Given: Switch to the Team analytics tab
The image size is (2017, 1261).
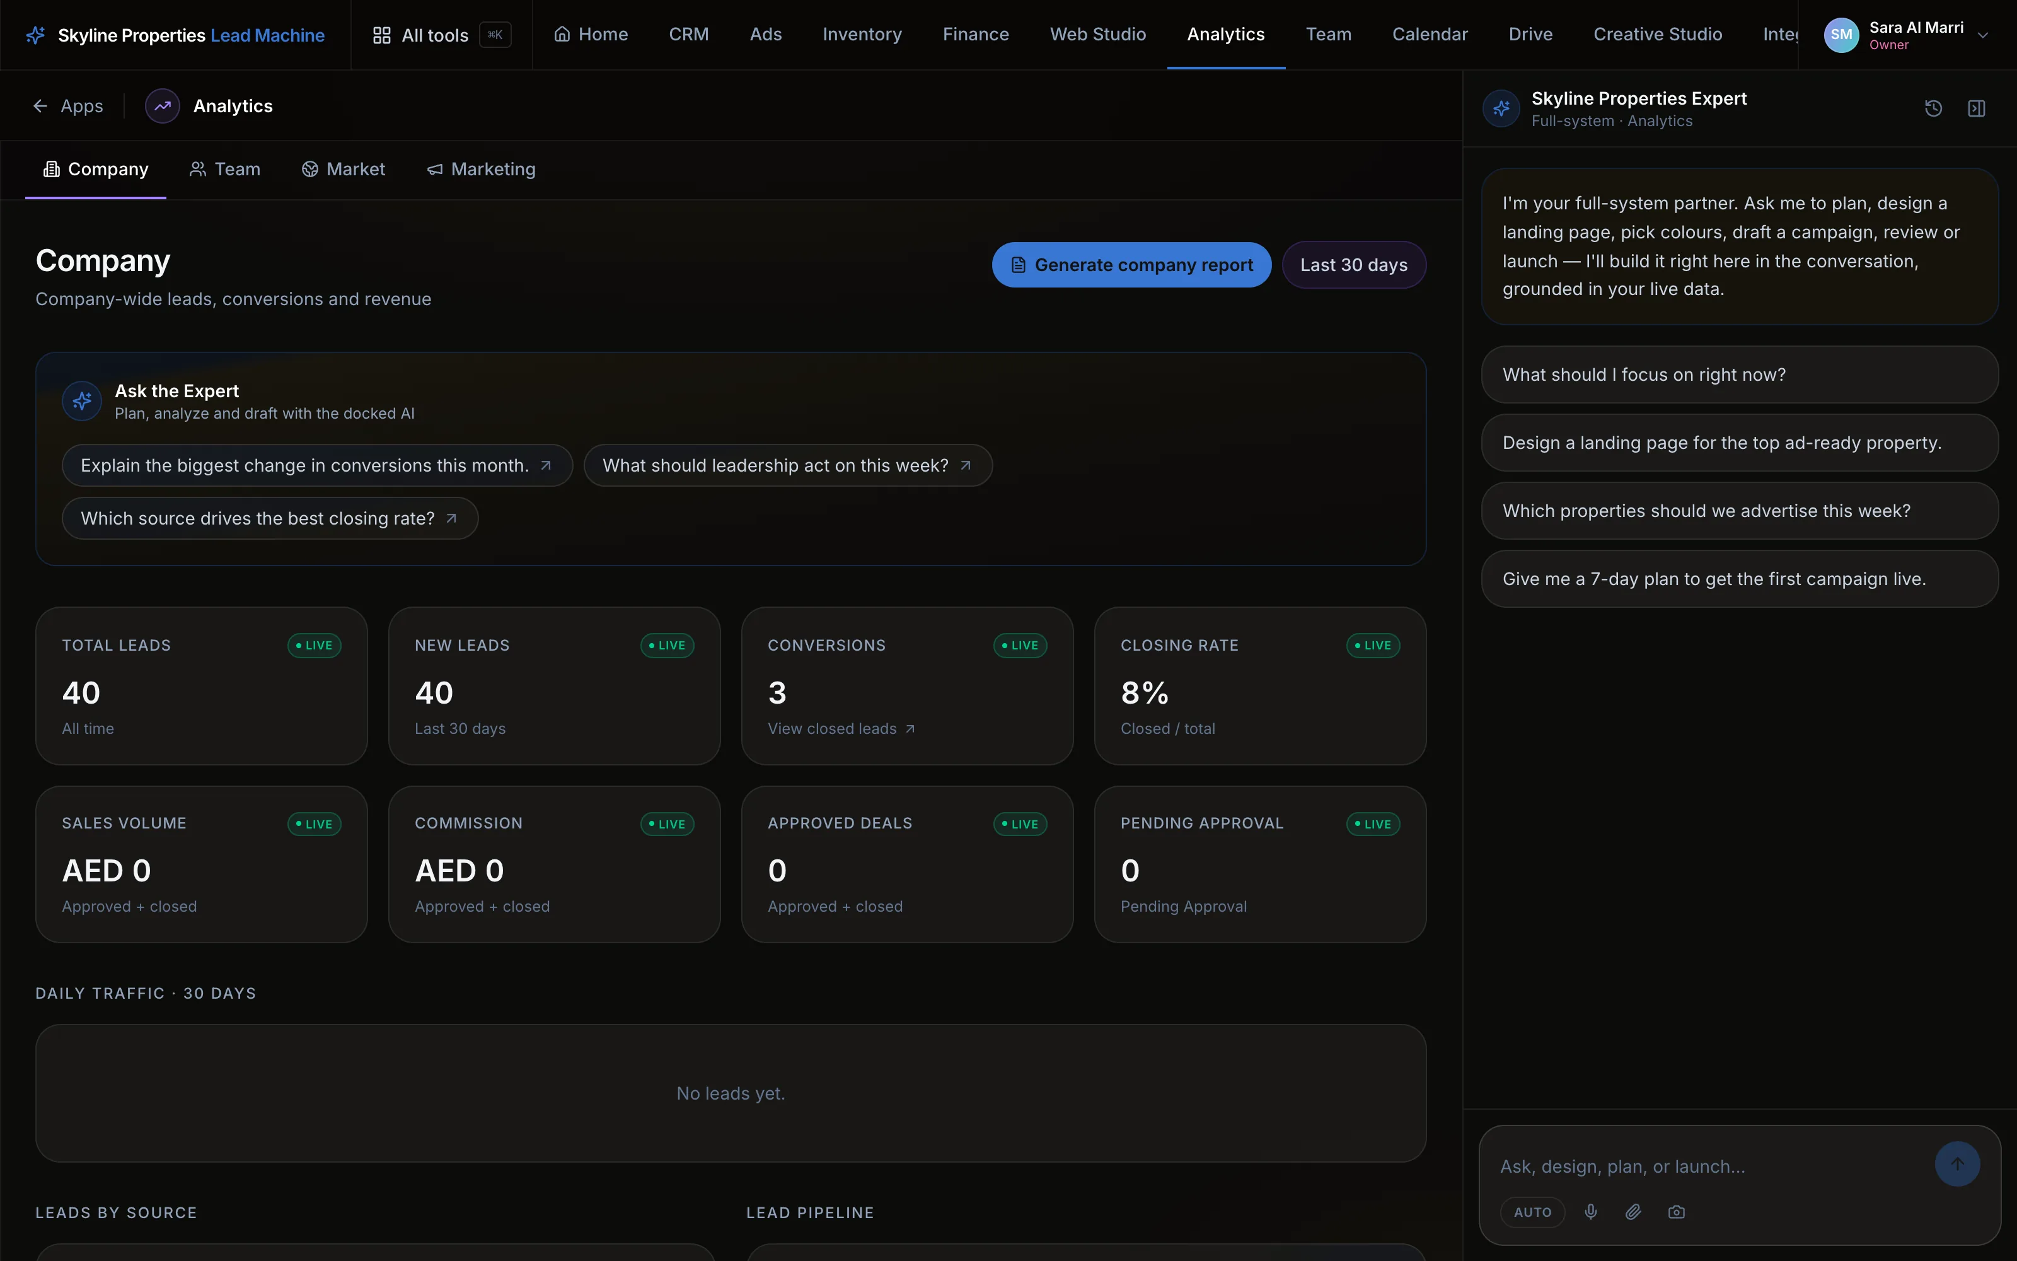Looking at the screenshot, I should pyautogui.click(x=225, y=170).
